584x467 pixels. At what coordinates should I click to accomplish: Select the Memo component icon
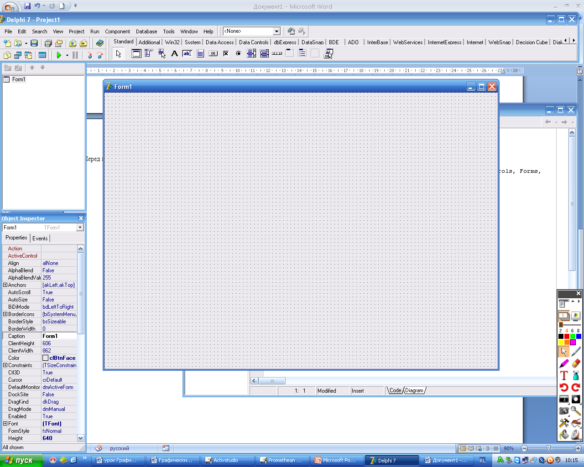(x=200, y=53)
